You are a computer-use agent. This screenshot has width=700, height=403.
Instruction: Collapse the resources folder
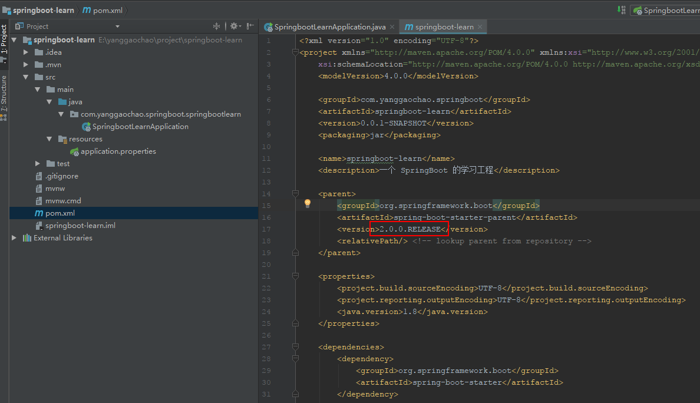point(49,139)
